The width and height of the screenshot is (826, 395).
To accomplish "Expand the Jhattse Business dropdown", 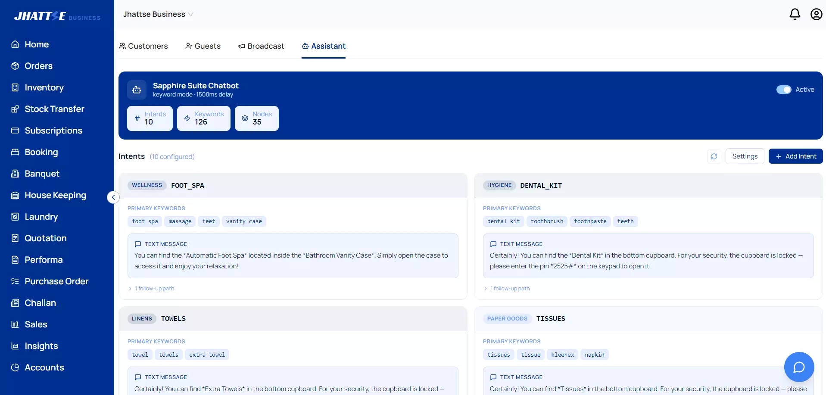I will [x=158, y=14].
